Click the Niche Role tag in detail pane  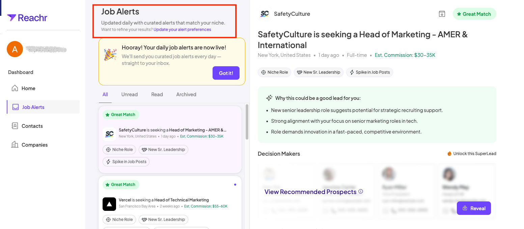[274, 72]
